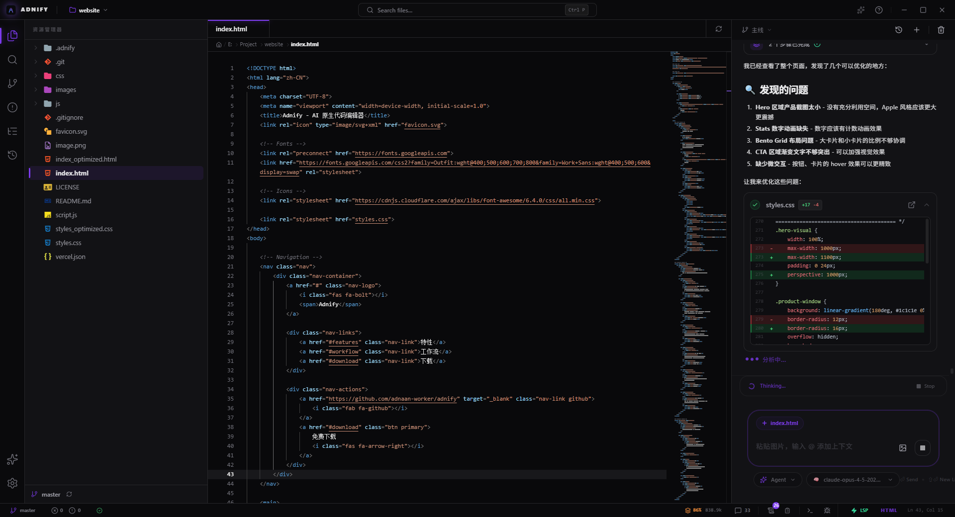The image size is (955, 517).
Task: Open the Problems alert icon in activity bar
Action: pyautogui.click(x=12, y=107)
